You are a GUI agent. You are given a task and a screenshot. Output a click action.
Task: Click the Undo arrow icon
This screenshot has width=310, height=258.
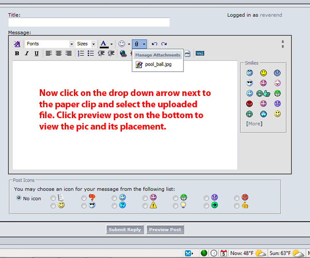154,44
